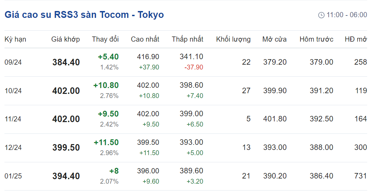372x195 pixels.
Task: Select the 10/24 contract term
Action: (x=13, y=91)
